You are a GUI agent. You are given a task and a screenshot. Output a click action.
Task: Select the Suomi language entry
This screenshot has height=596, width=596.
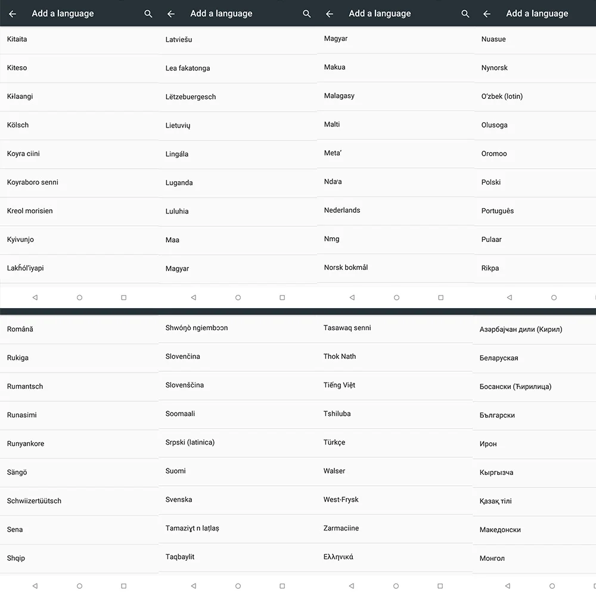238,471
